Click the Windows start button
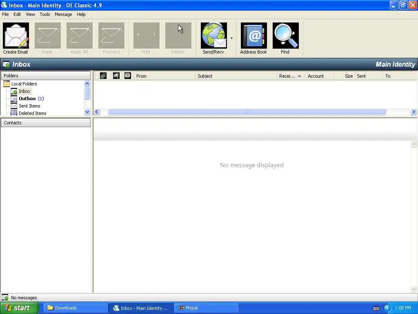 click(19, 308)
